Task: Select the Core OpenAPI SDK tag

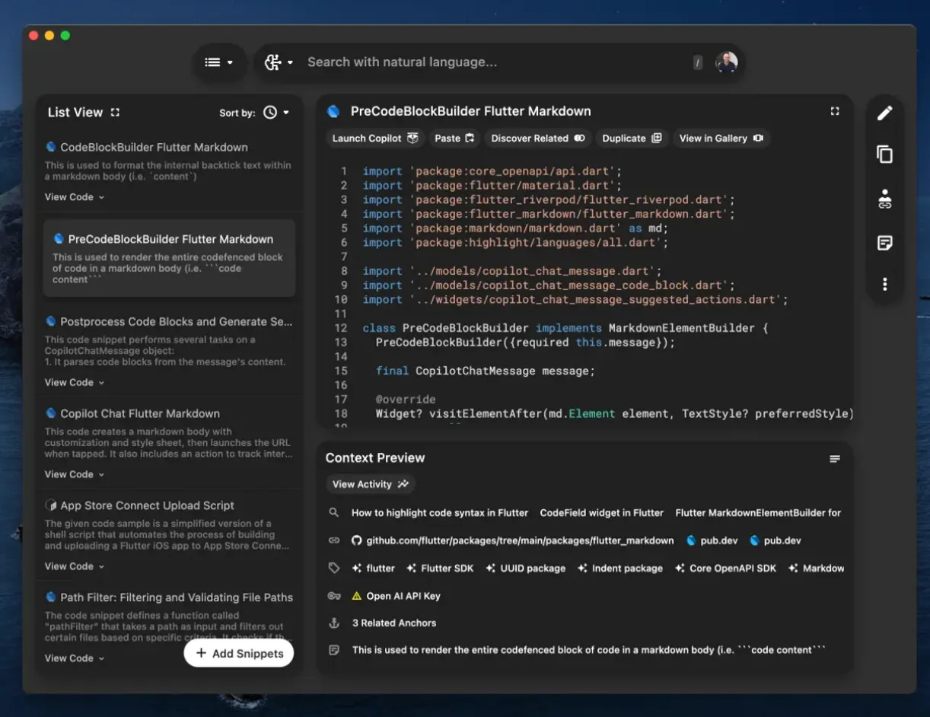Action: click(725, 569)
